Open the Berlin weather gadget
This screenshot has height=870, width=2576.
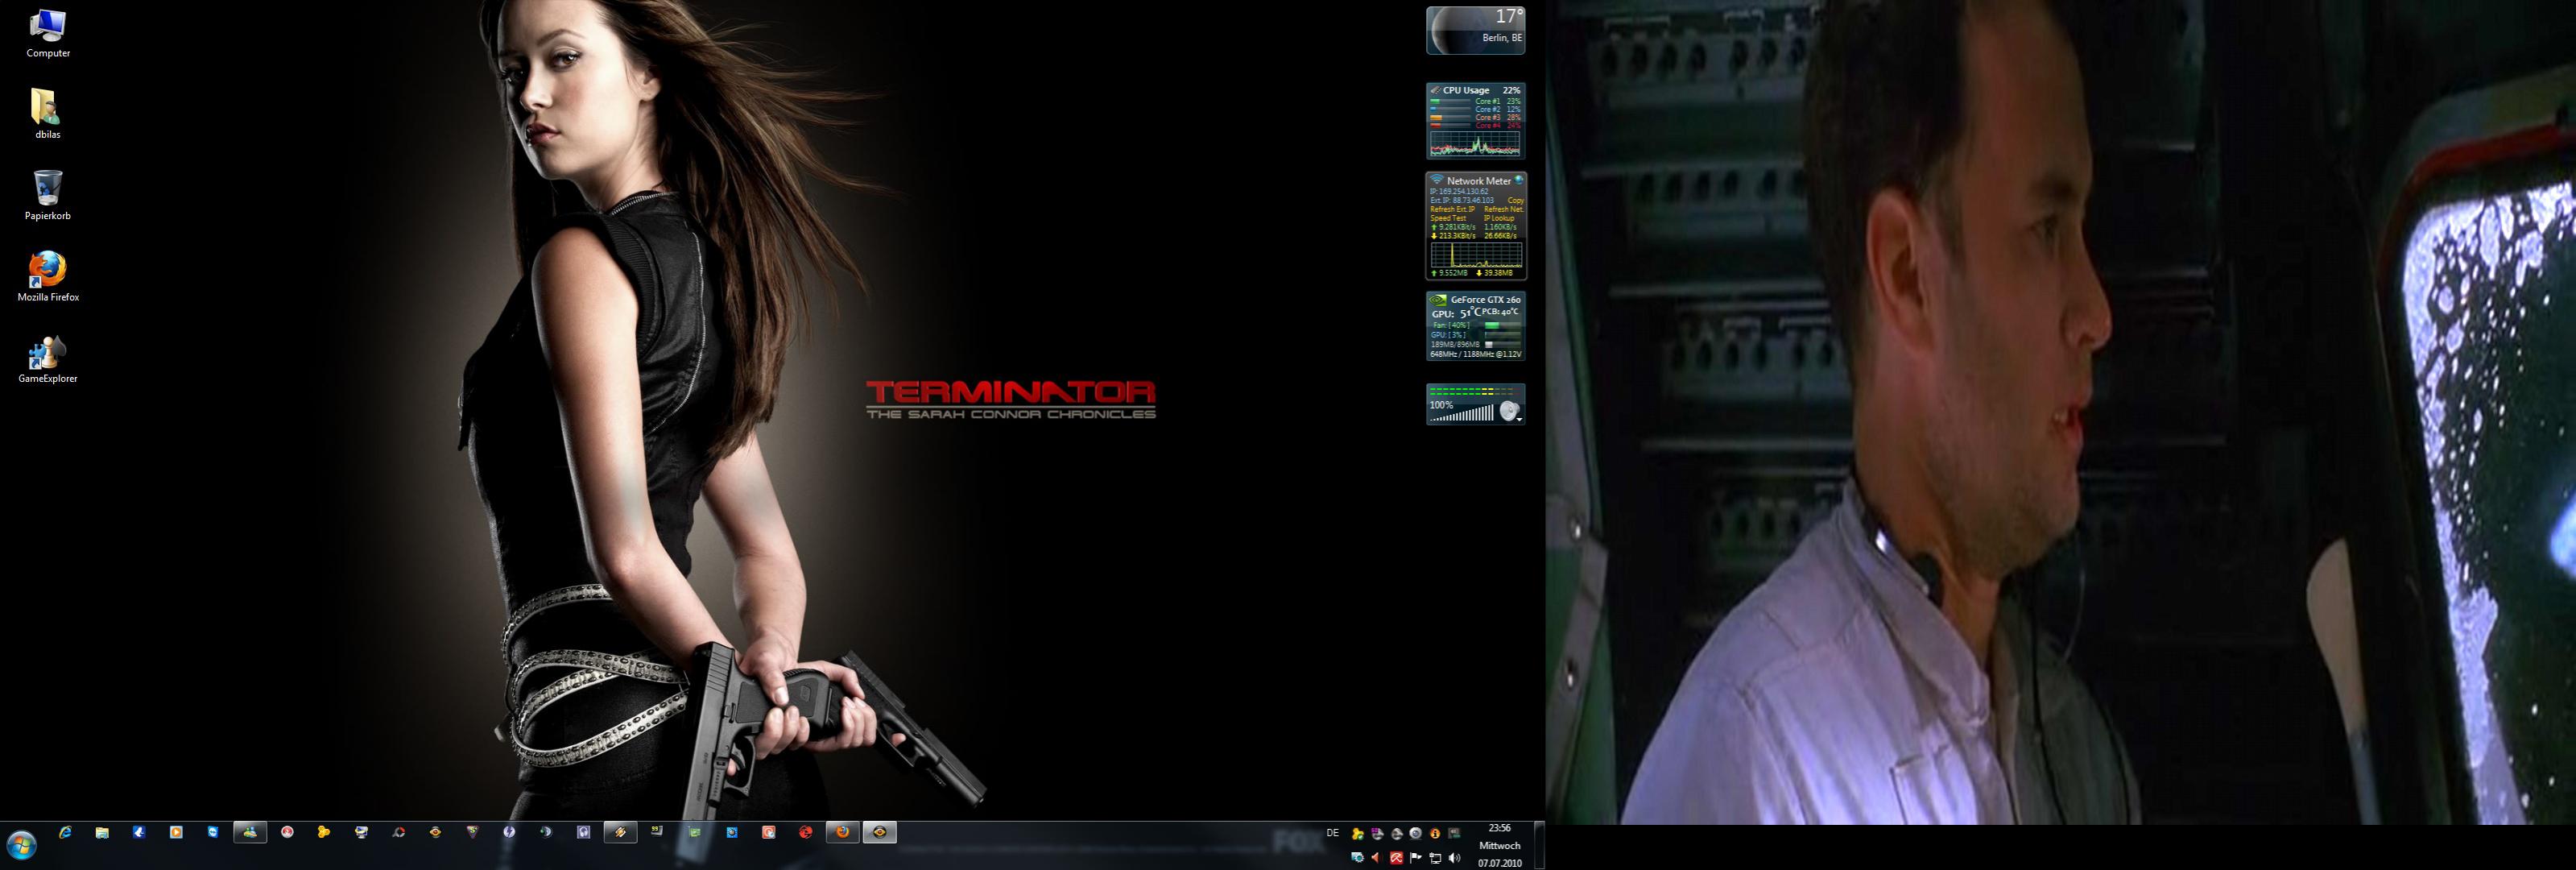1475,30
